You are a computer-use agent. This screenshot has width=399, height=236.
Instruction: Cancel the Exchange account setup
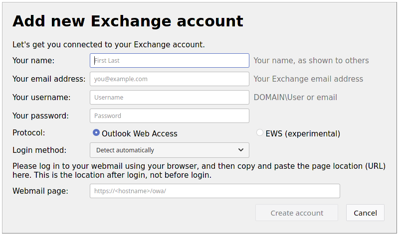tap(365, 213)
